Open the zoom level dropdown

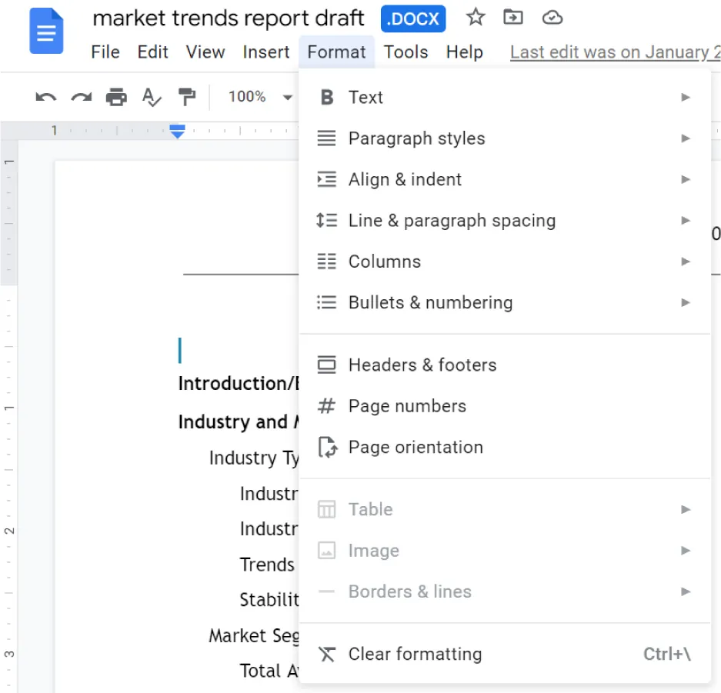click(258, 97)
